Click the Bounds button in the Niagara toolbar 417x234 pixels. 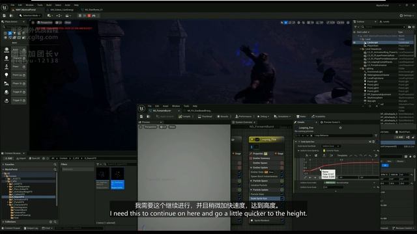click(223, 116)
